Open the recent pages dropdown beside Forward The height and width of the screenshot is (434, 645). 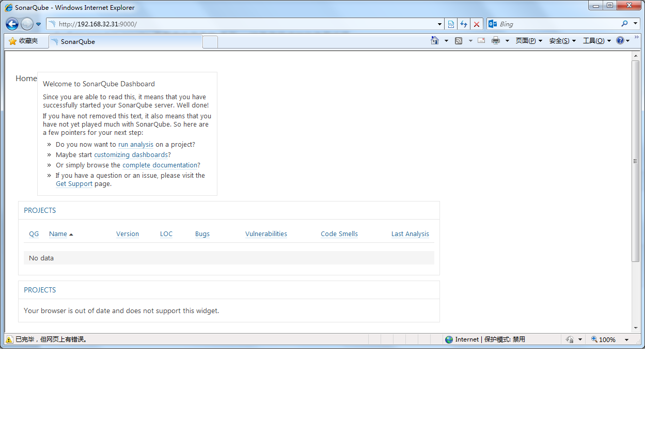coord(38,24)
